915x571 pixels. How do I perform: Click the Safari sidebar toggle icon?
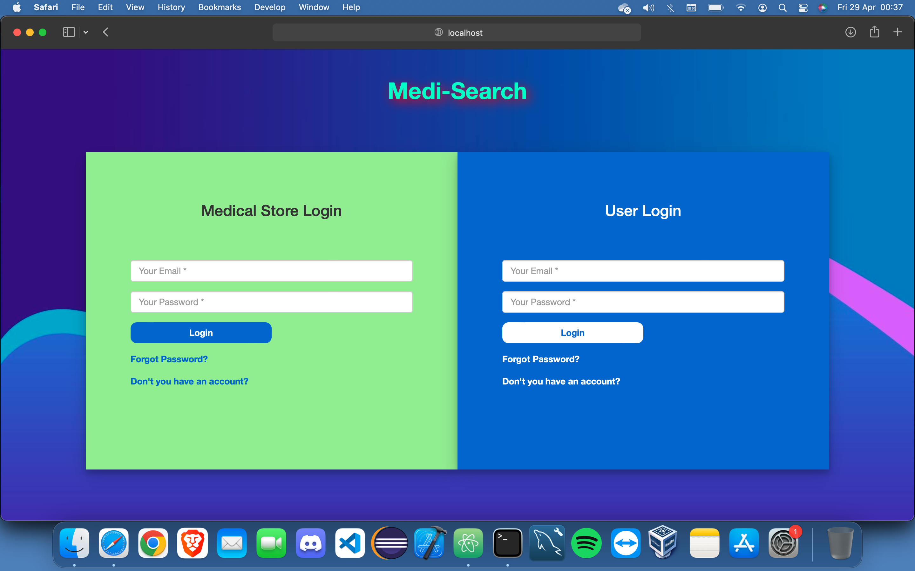pyautogui.click(x=69, y=32)
